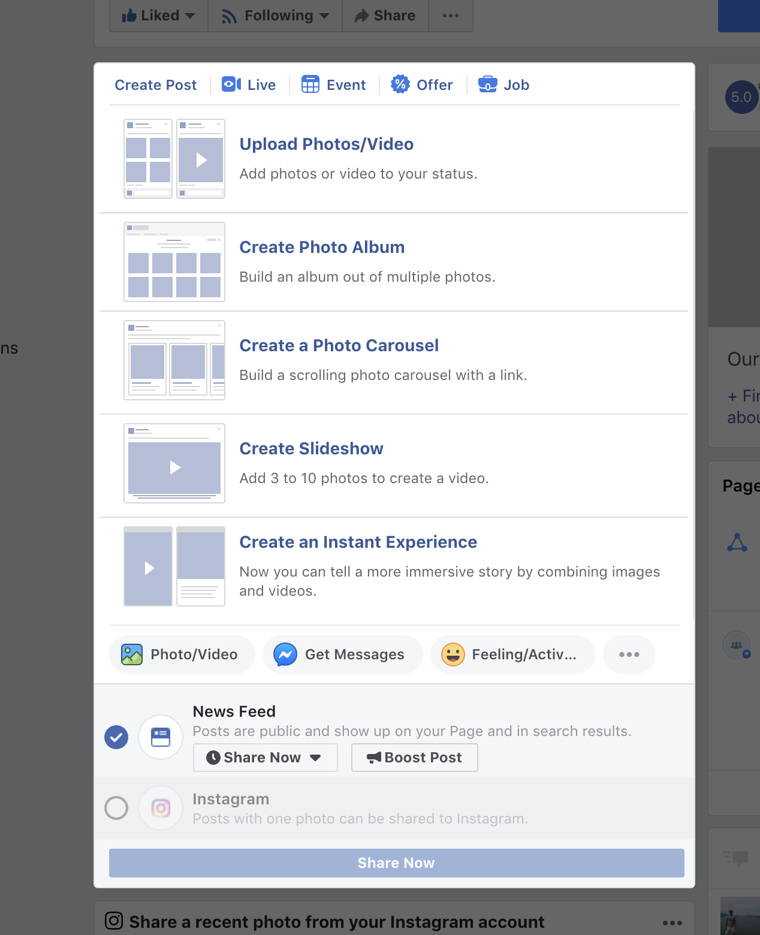Click the Instant Experience thumbnail
Screen dimensions: 760x935
click(174, 566)
